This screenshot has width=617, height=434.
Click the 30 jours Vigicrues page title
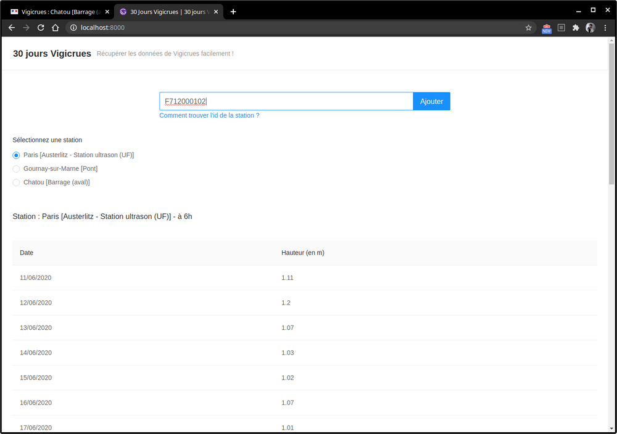pyautogui.click(x=52, y=54)
